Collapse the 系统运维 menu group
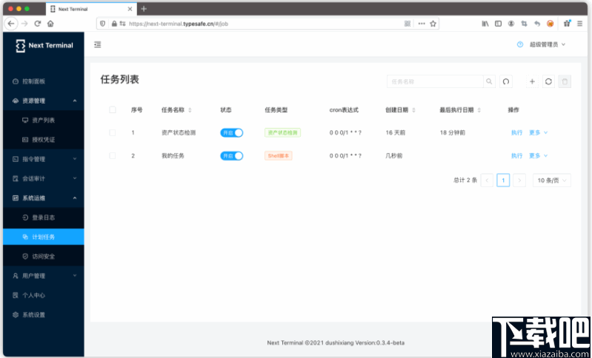592x358 pixels. pyautogui.click(x=44, y=197)
